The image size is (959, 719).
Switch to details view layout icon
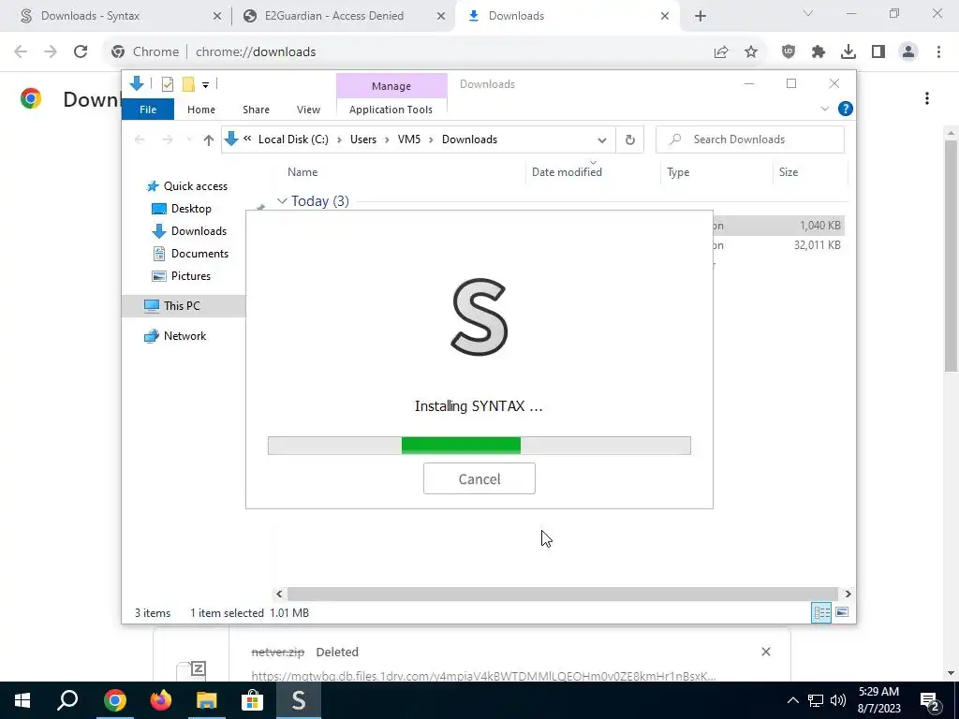[x=821, y=612]
